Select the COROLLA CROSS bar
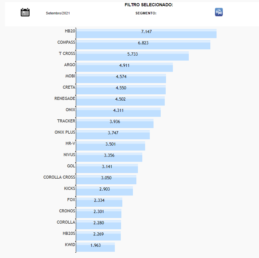Viewport: 259px width, 258px height. click(106, 180)
